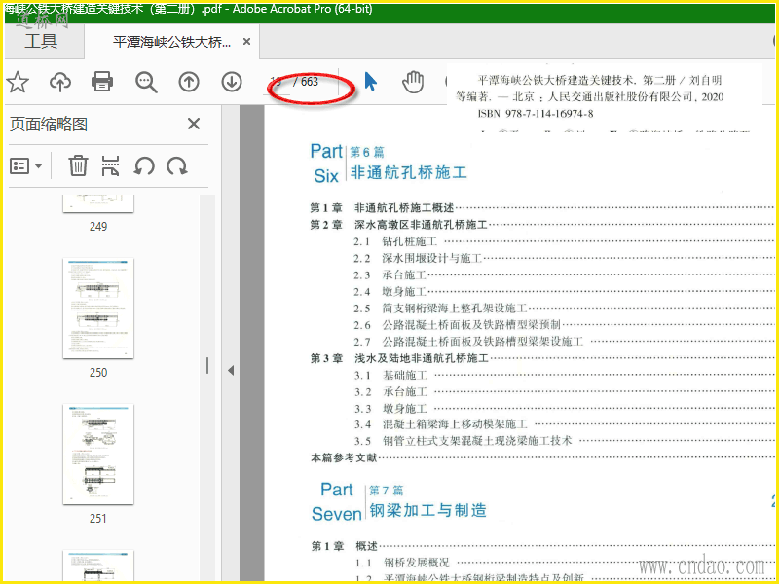Rotate page counterclockwise
The height and width of the screenshot is (584, 779).
(144, 165)
